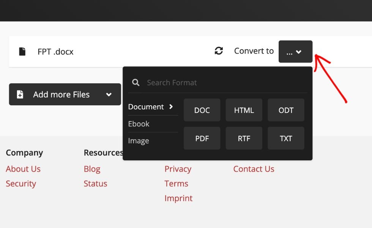This screenshot has height=228, width=372.
Task: Visit the Blog link
Action: coord(92,169)
